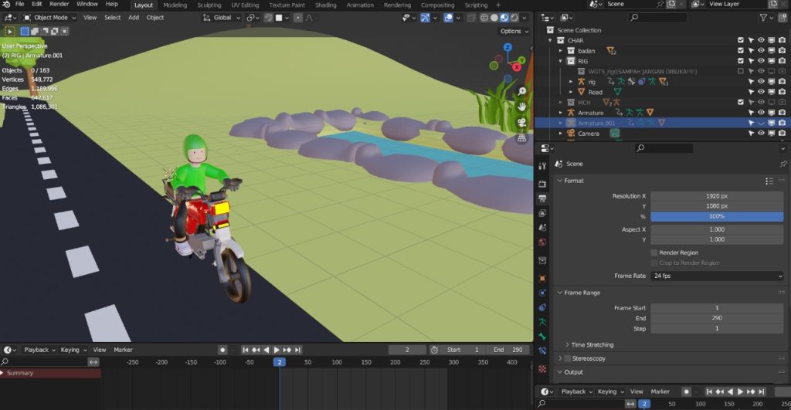Jump to the timeline start frame button
791x410 pixels.
tap(246, 350)
